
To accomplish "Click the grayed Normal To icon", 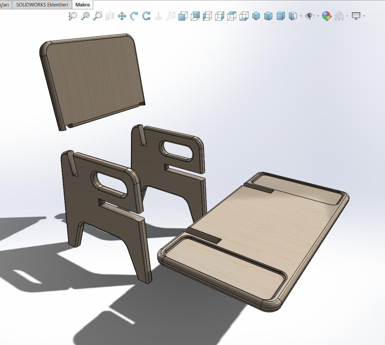I will pyautogui.click(x=158, y=16).
